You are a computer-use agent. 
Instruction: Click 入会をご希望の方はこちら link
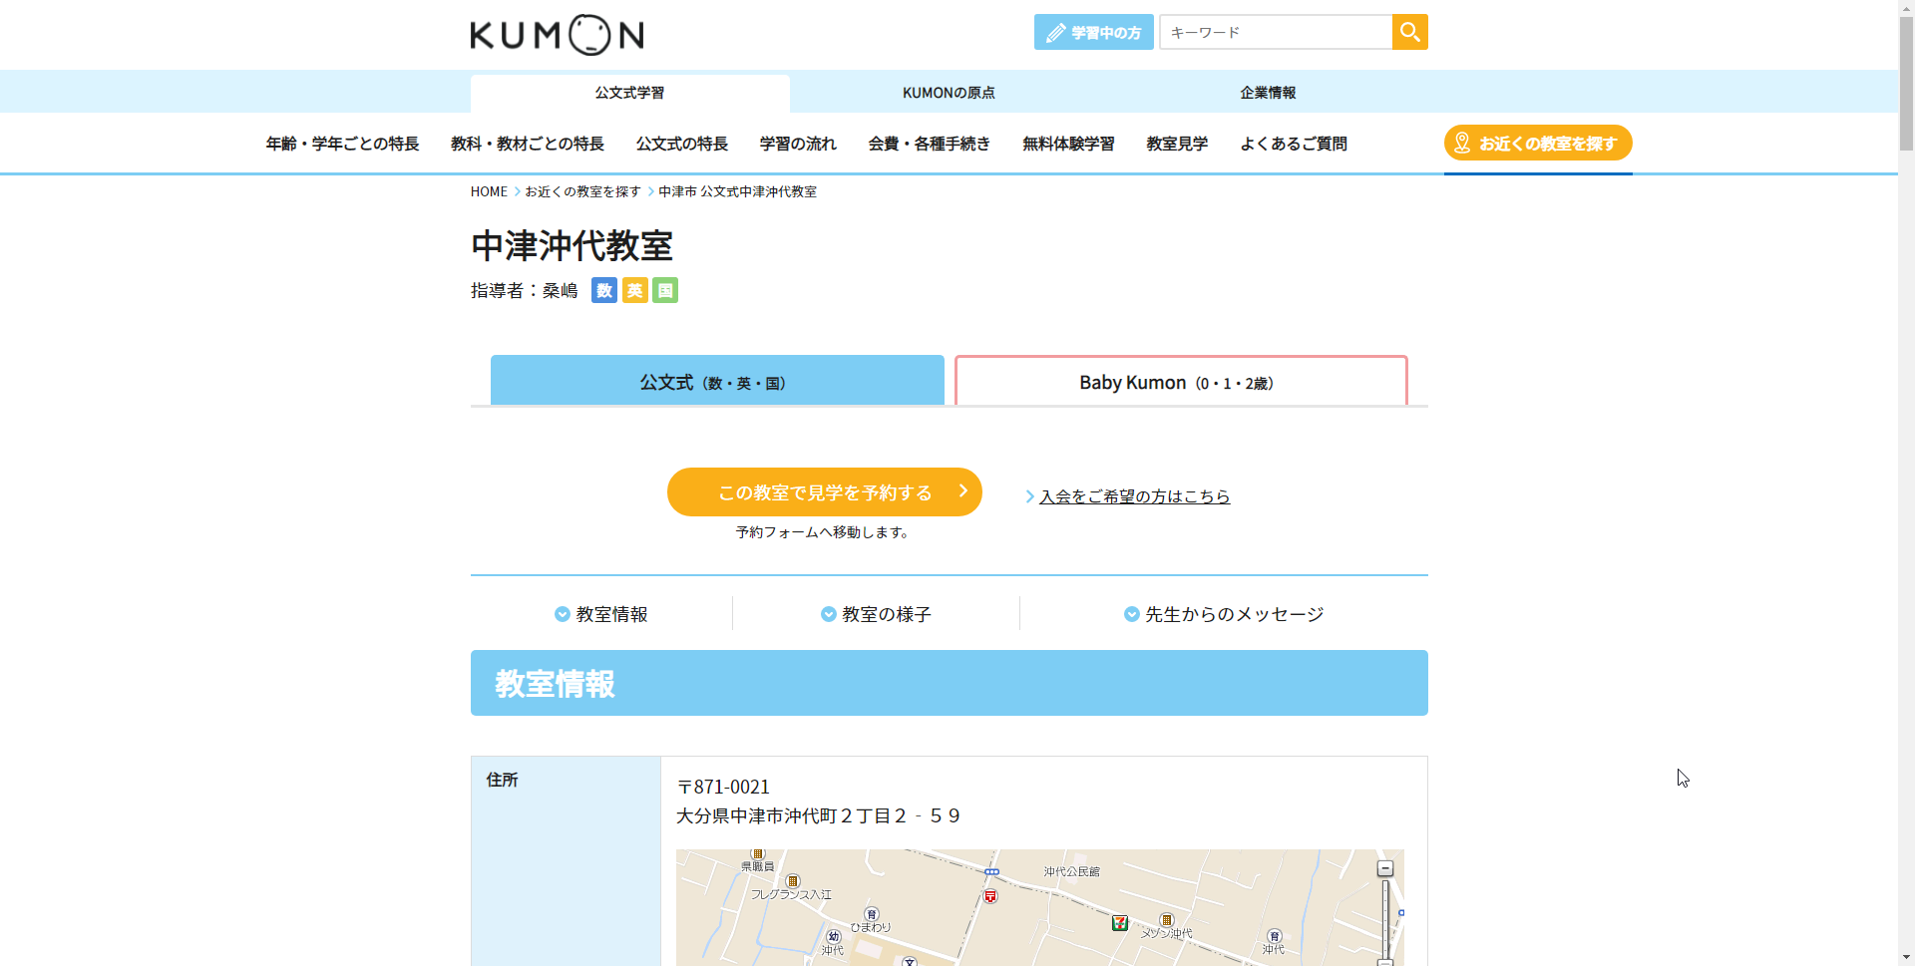[x=1134, y=496]
